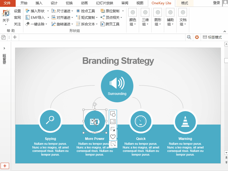The width and height of the screenshot is (228, 171).
Task: Click the 原位复制 icon
Action: point(103,11)
